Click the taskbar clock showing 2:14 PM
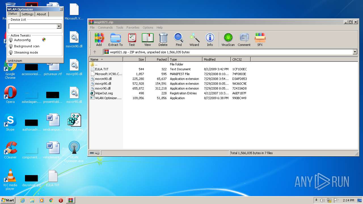Screen dimensions: 363x204 [x=348, y=200]
